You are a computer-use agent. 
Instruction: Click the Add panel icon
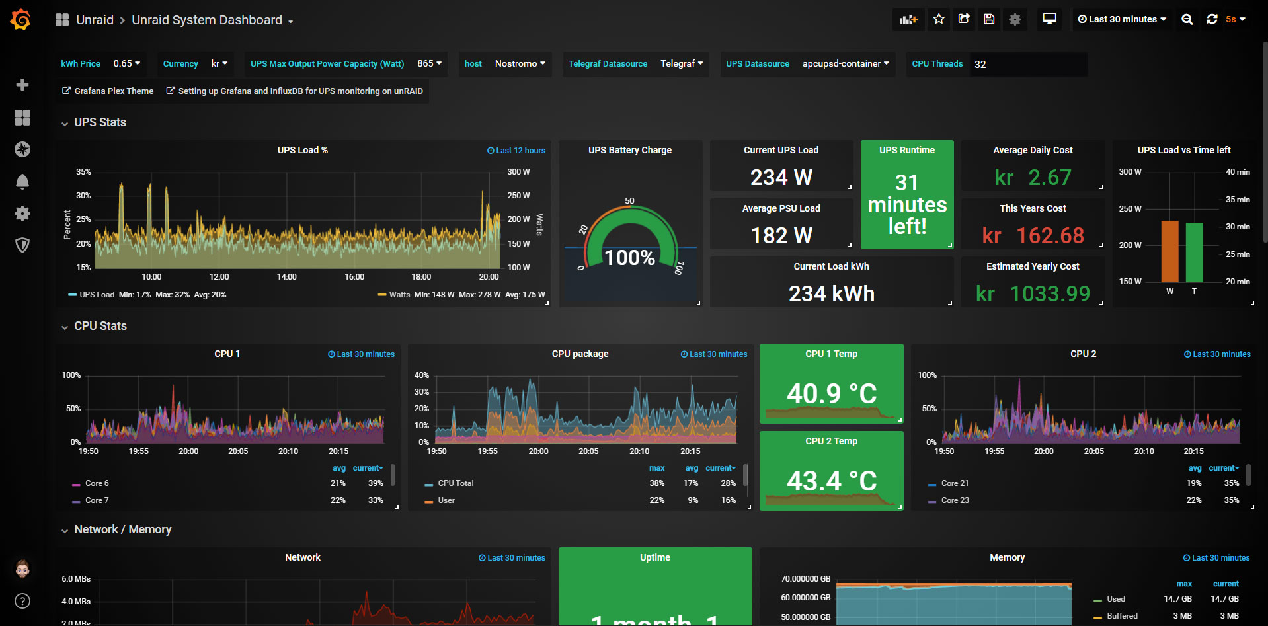pyautogui.click(x=908, y=19)
